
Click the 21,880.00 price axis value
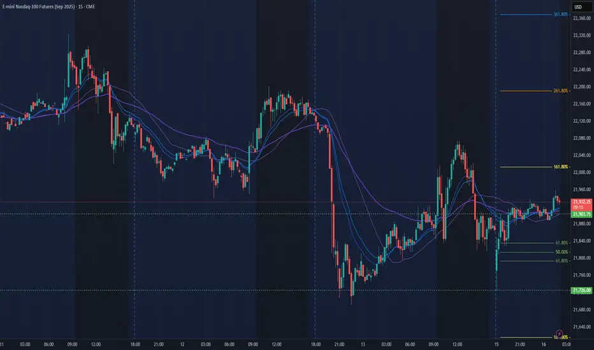pos(582,223)
